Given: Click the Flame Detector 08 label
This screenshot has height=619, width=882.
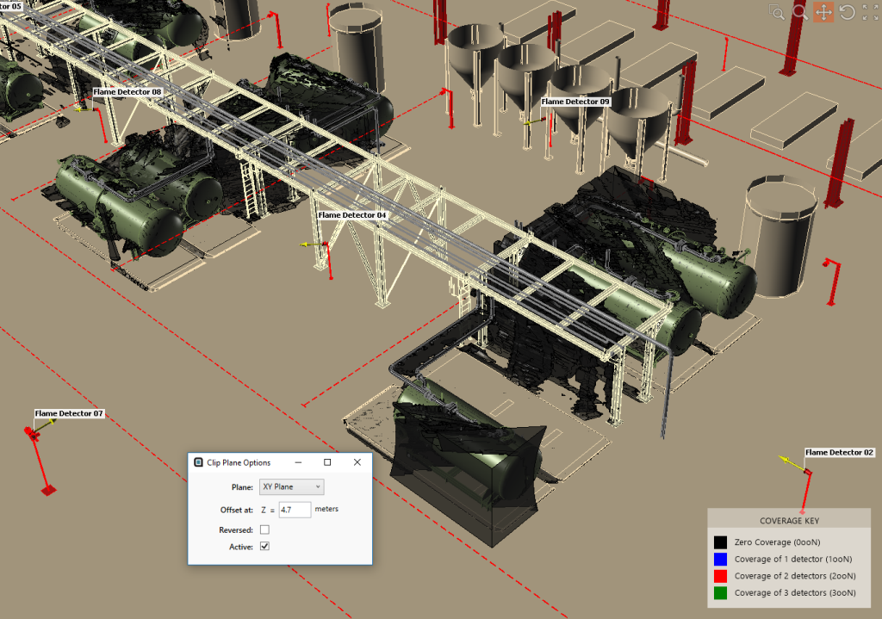Looking at the screenshot, I should (130, 91).
